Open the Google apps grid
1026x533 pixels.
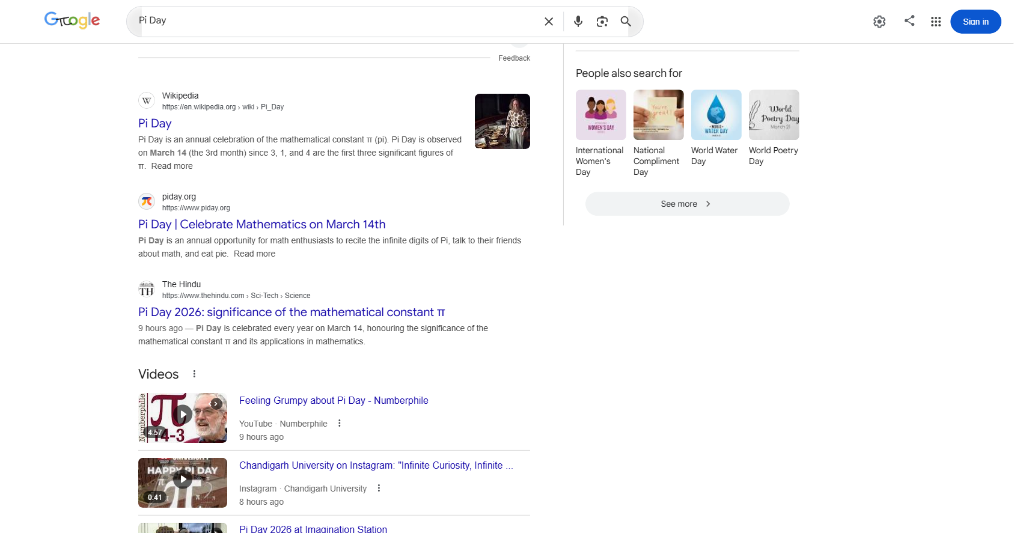(936, 22)
